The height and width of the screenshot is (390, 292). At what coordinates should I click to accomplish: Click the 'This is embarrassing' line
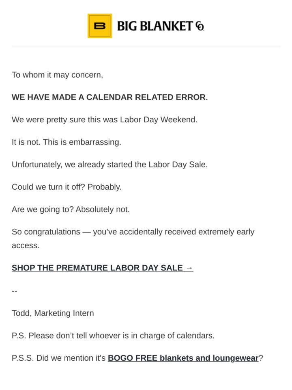click(x=67, y=142)
